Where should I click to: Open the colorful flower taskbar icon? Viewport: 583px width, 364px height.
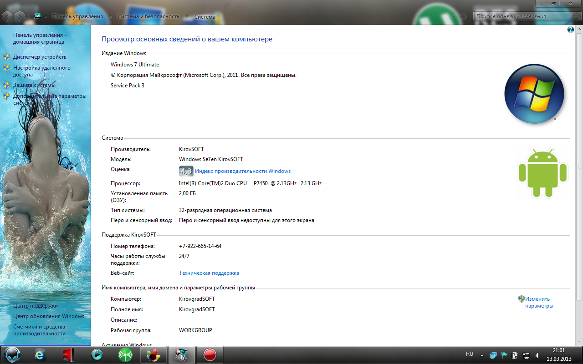(x=153, y=354)
